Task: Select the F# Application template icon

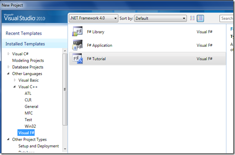Action: click(77, 45)
